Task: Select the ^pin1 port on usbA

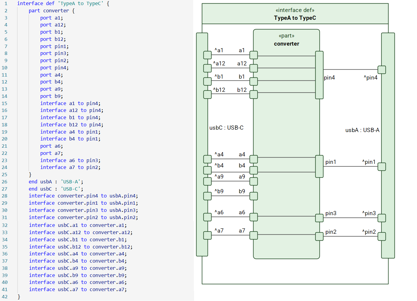Action: [x=382, y=166]
